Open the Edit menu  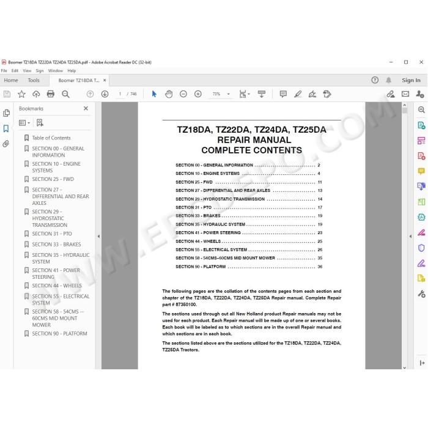point(15,71)
